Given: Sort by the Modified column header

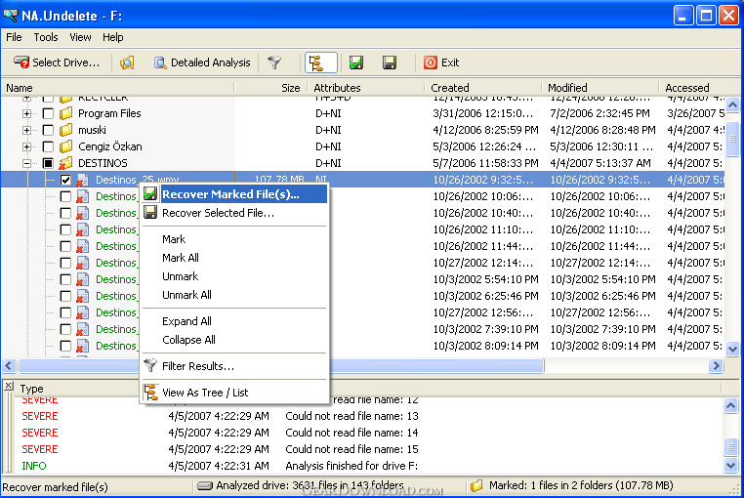Looking at the screenshot, I should click(600, 88).
